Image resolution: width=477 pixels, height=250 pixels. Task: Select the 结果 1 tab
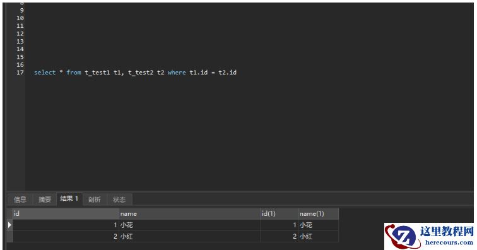pos(69,199)
